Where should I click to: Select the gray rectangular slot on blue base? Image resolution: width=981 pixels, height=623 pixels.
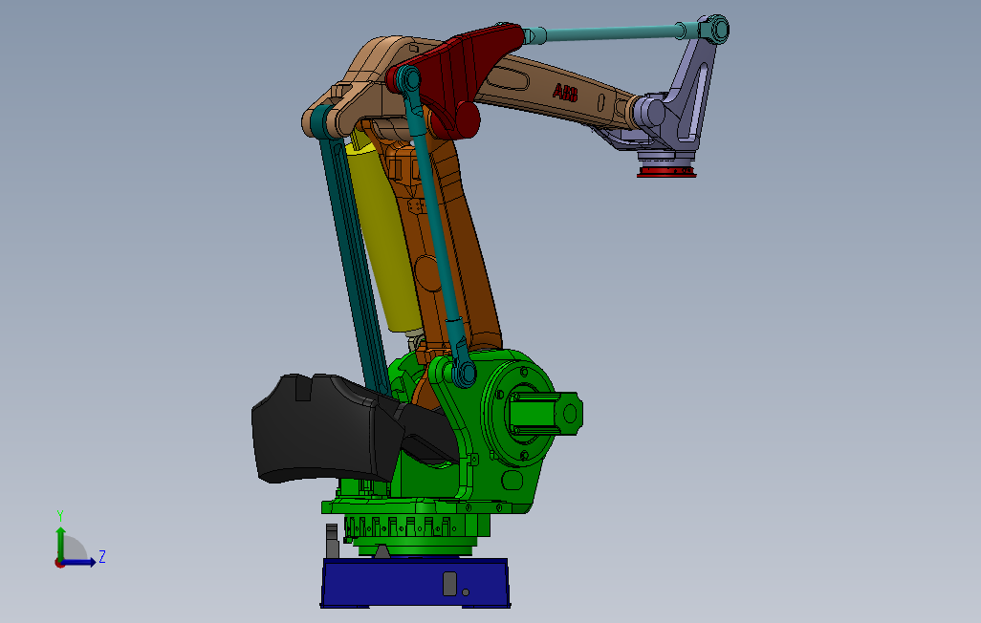[449, 584]
